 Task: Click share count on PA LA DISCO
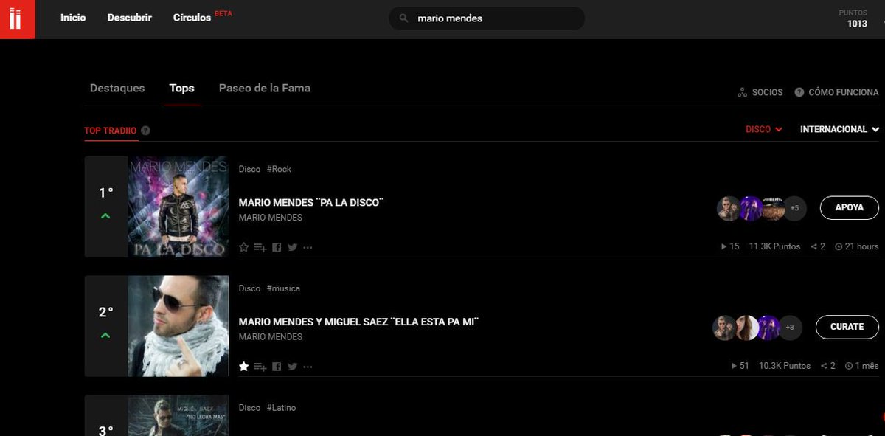[x=818, y=246]
